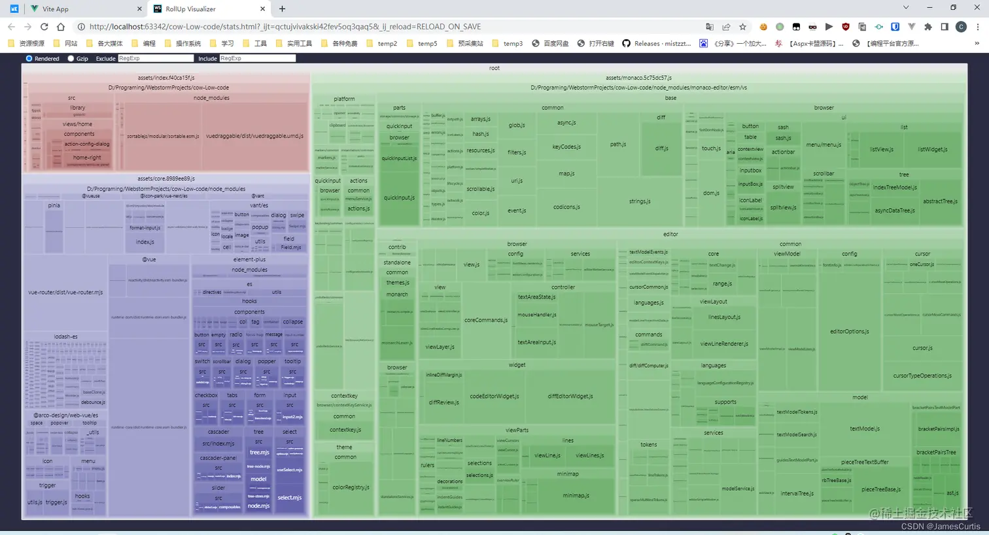Click the editorOptions.js treemap block
Image resolution: width=989 pixels, height=535 pixels.
coord(849,332)
